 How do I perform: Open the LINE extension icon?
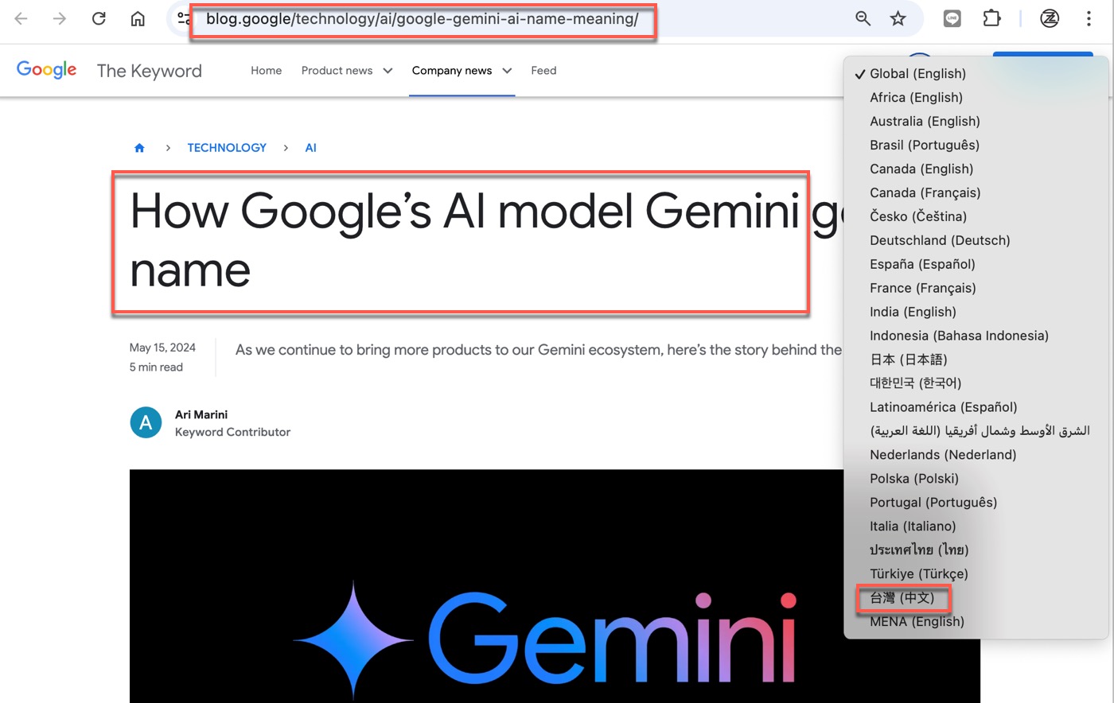click(x=952, y=18)
